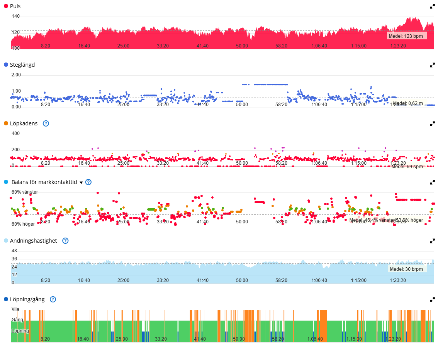
Task: Click the Andningshastighet chart title
Action: [x=34, y=241]
